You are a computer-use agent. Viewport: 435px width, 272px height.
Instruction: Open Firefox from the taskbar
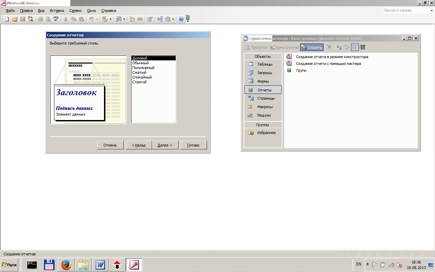tap(66, 265)
